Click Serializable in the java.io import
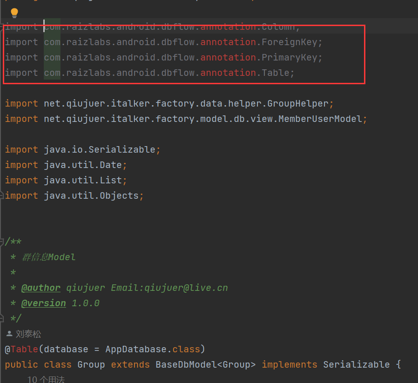The width and height of the screenshot is (418, 383). (x=121, y=149)
